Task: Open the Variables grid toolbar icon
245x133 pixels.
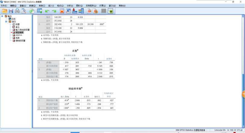Action: click(x=81, y=11)
